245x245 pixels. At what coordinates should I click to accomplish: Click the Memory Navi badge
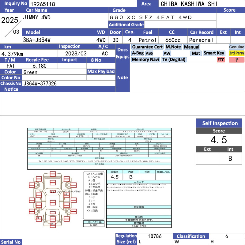145,59
